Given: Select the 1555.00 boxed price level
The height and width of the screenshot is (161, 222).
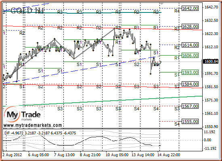Looking at the screenshot, I should (190, 122).
